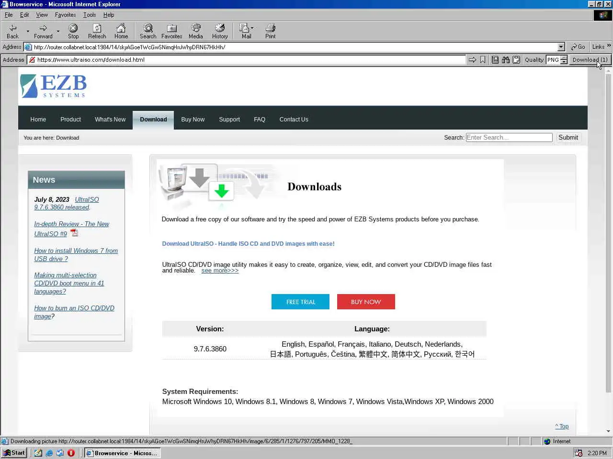Open the Search pane from the toolbar
The width and height of the screenshot is (613, 459).
click(x=148, y=32)
